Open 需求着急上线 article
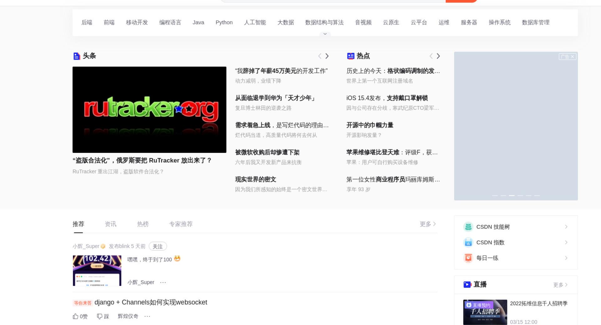Viewport: 601px width, 325px height. (x=282, y=125)
